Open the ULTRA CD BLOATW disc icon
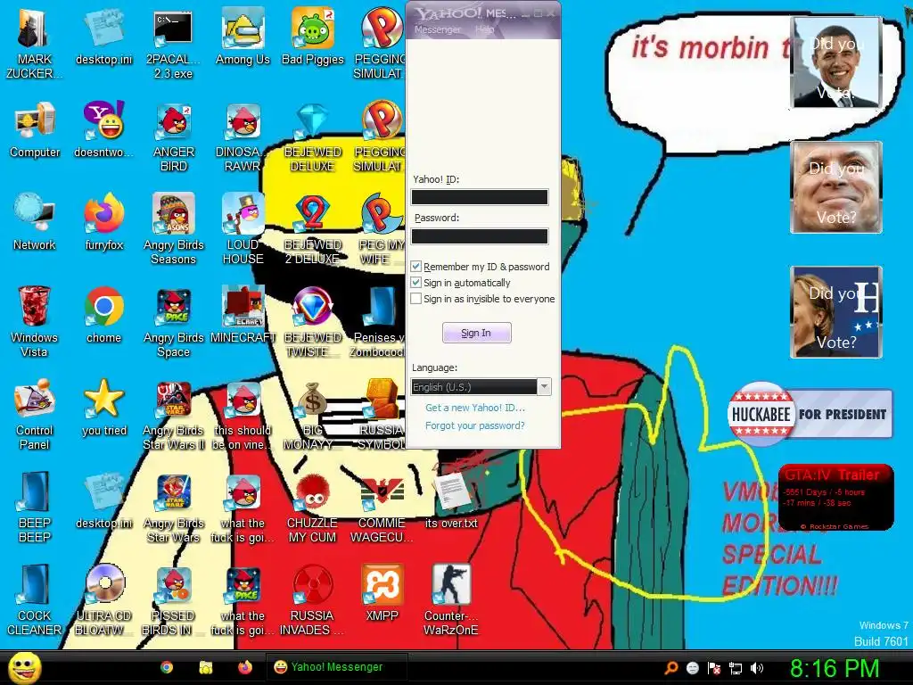Viewport: 913px width, 685px height. point(103,599)
